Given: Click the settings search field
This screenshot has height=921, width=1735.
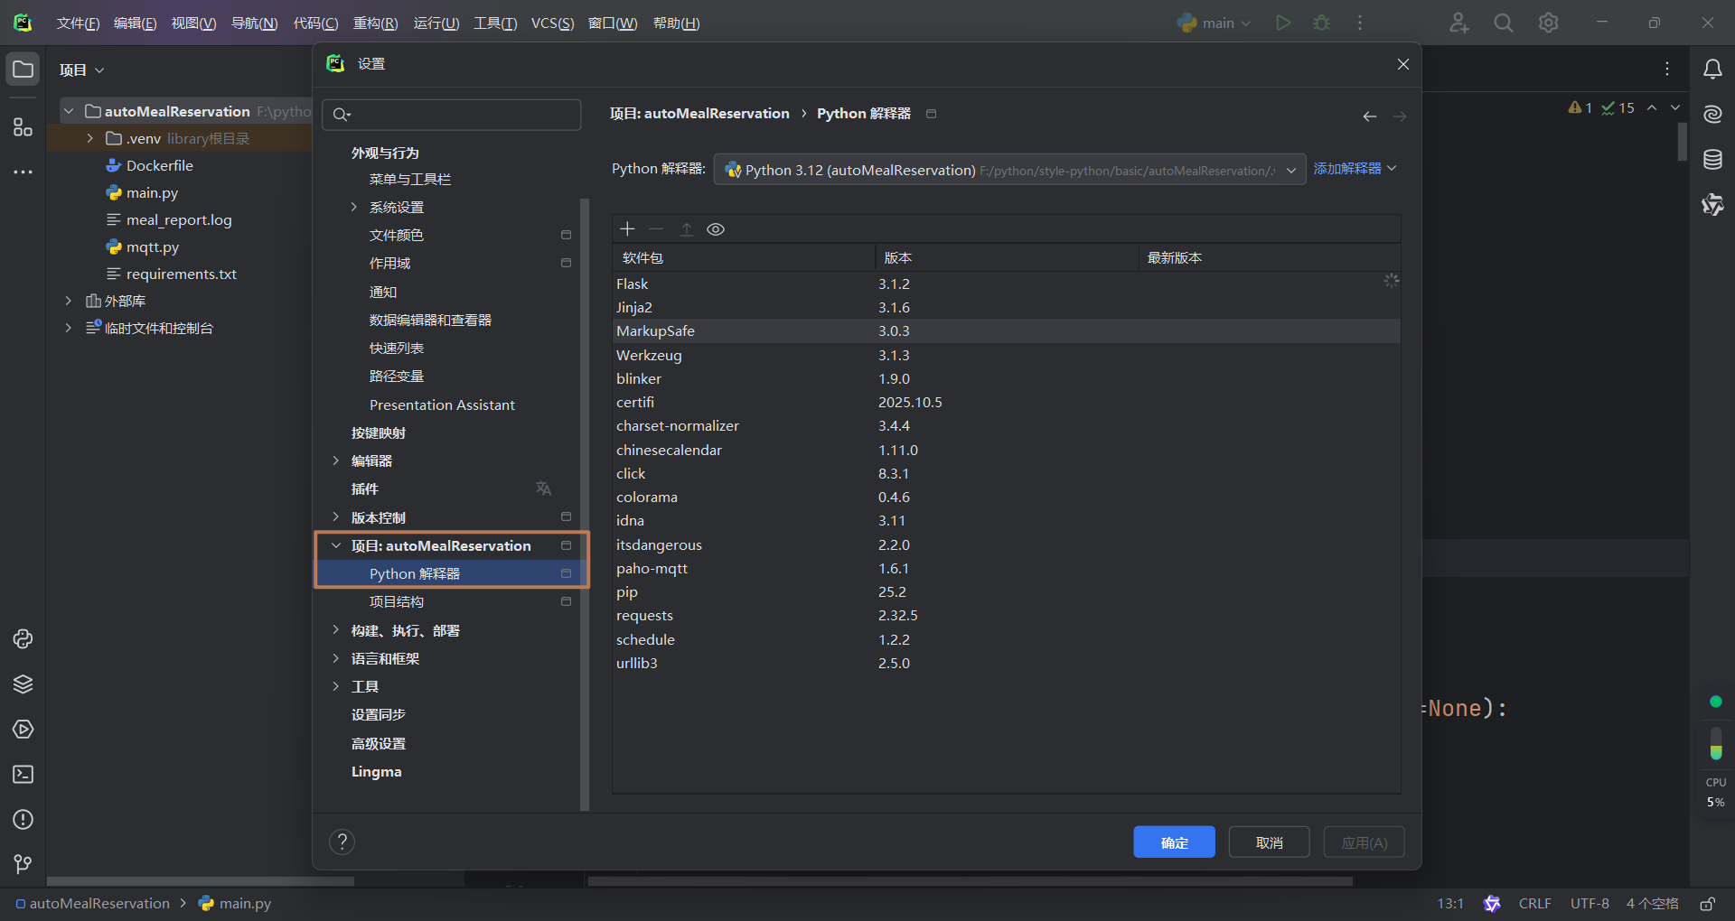Looking at the screenshot, I should (x=452, y=115).
